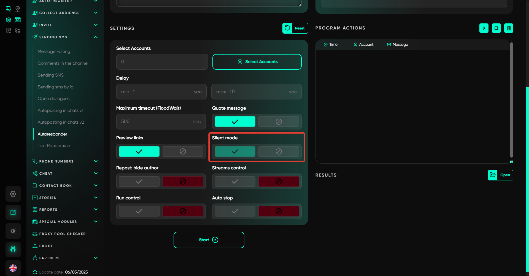Open the gear settings icon in left bar

click(x=13, y=194)
